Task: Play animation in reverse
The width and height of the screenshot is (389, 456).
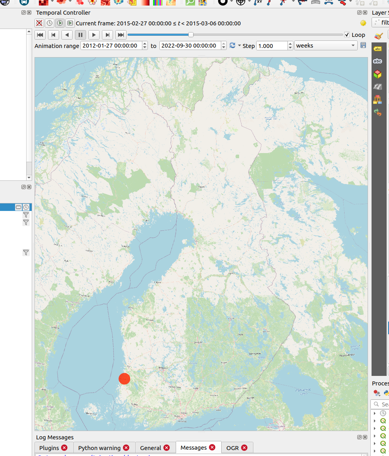Action: click(67, 35)
